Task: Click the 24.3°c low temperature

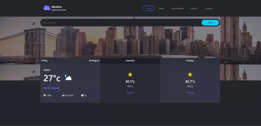Action: point(190,86)
